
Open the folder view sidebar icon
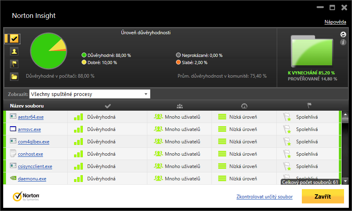click(14, 77)
